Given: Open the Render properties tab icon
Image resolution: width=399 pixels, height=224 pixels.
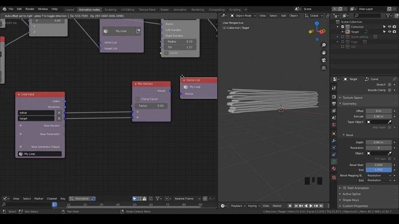Looking at the screenshot, I should pos(334,97).
